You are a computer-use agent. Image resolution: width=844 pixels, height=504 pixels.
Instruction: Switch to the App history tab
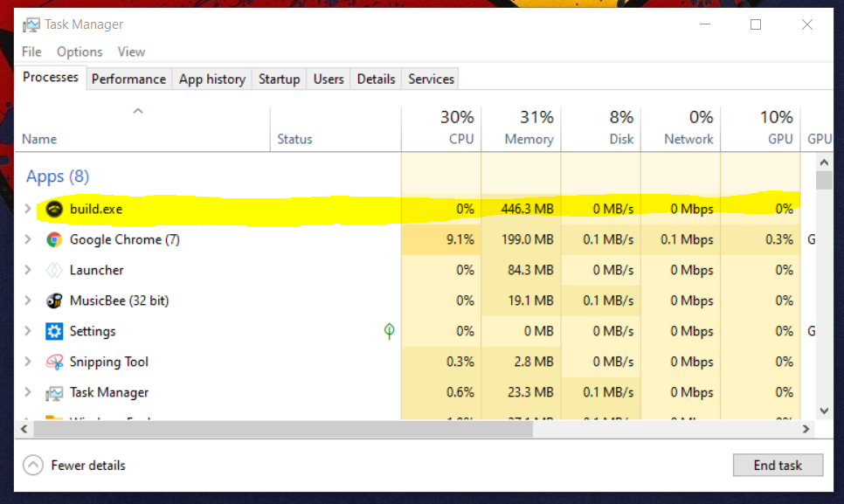212,79
